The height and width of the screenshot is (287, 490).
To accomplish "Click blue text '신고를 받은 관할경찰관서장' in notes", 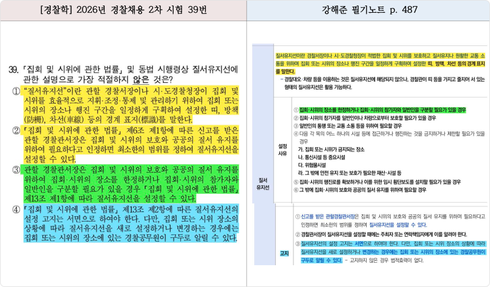I will pos(328,216).
